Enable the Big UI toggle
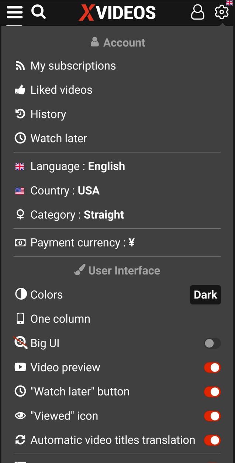Image resolution: width=235 pixels, height=463 pixels. (x=212, y=343)
